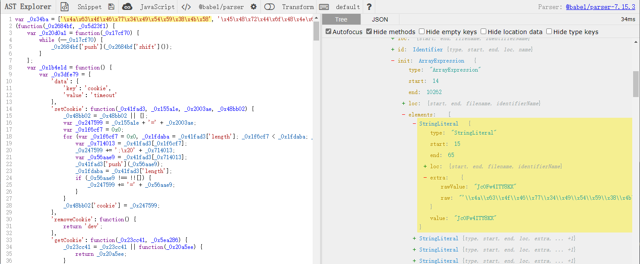The height and width of the screenshot is (264, 640).
Task: Switch to the JSON tab
Action: click(380, 19)
